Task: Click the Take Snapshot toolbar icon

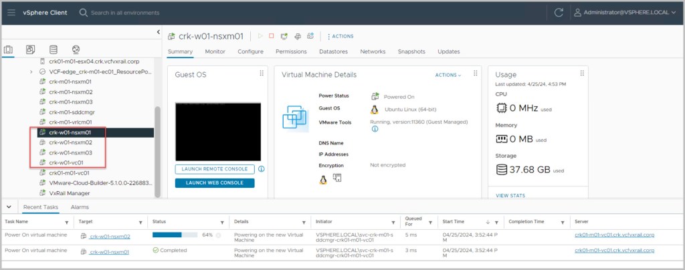Action: pos(309,36)
